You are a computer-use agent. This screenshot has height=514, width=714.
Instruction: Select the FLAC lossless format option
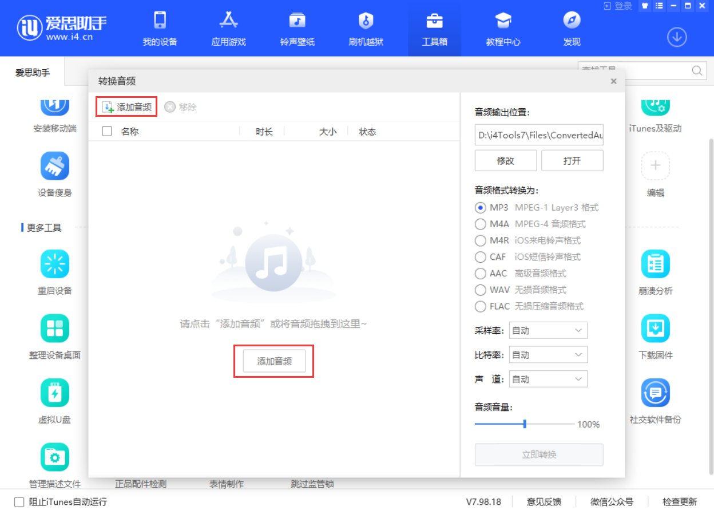tap(480, 307)
